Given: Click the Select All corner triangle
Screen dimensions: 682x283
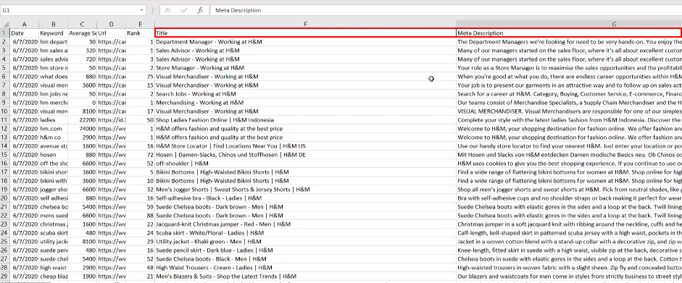Looking at the screenshot, I should click(x=5, y=25).
